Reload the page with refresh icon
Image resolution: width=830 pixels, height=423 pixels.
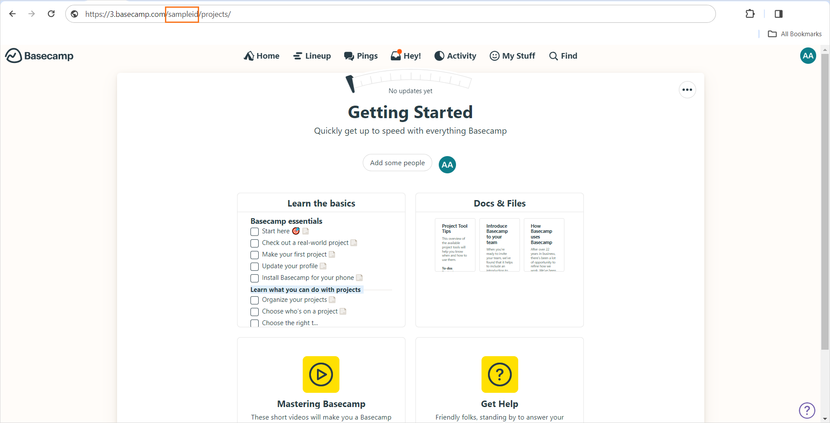pos(51,14)
